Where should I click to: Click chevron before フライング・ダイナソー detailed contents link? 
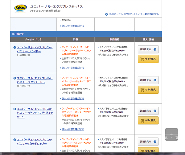[x=60, y=130]
